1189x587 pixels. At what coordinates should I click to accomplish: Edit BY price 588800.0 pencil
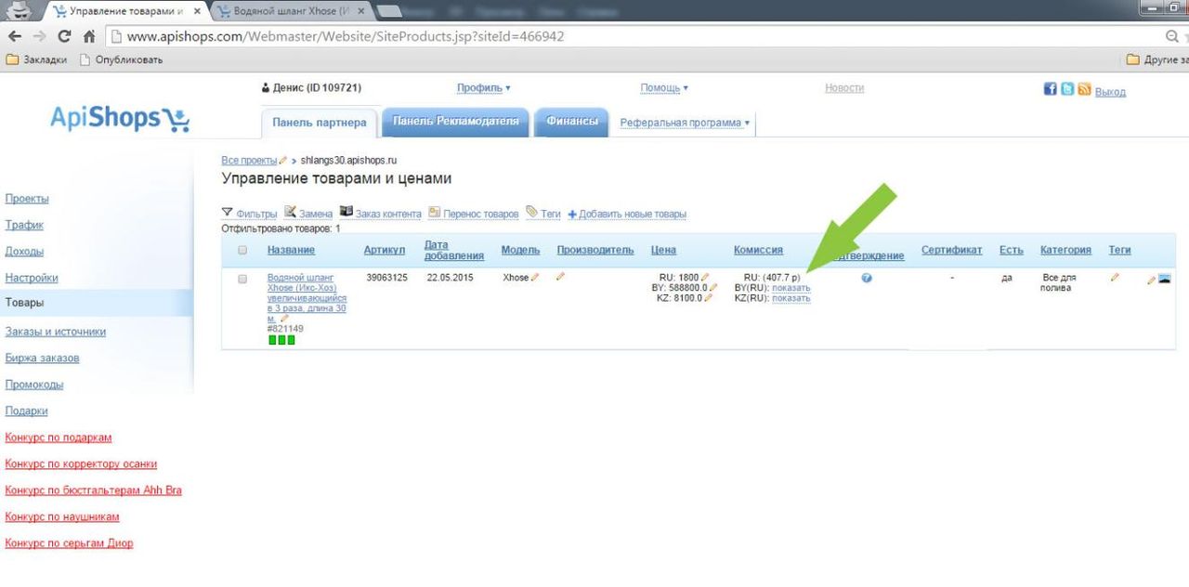click(x=713, y=287)
